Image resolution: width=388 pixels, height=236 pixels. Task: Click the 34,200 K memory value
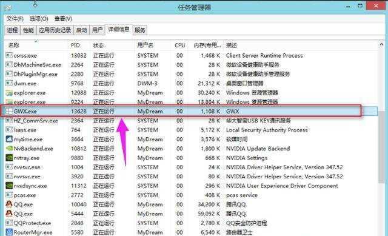click(x=209, y=204)
